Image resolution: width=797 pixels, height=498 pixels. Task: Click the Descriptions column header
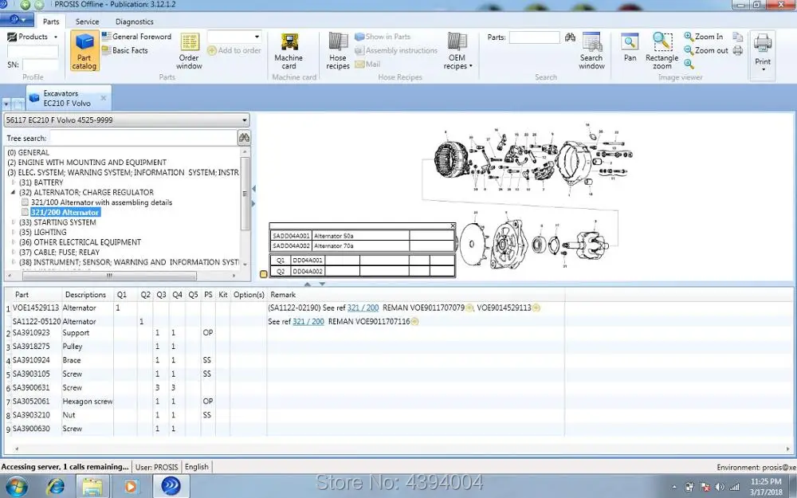(85, 294)
